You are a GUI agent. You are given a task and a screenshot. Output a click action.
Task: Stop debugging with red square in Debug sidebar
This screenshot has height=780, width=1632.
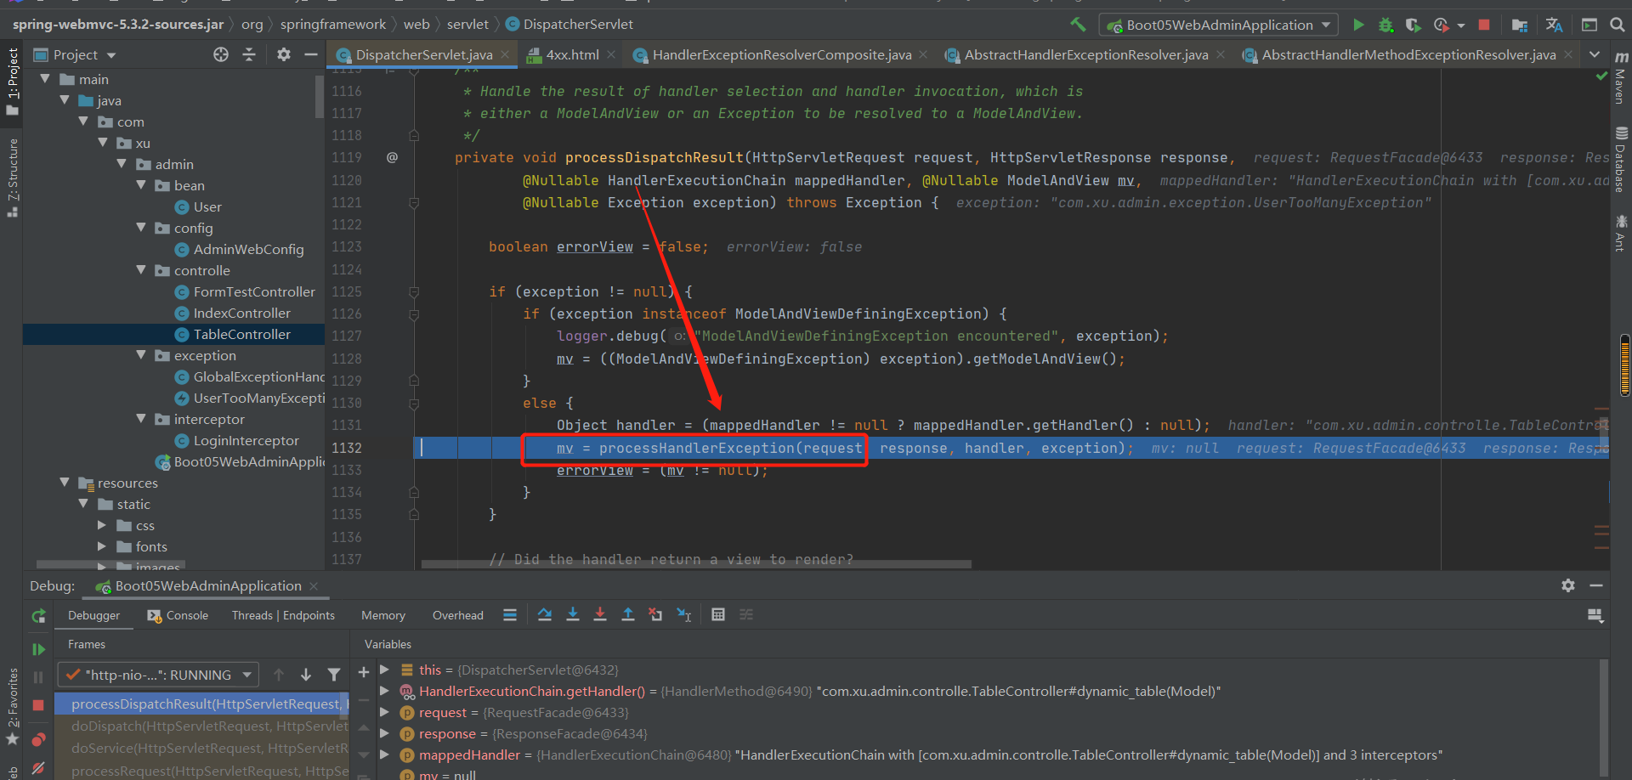tap(38, 705)
